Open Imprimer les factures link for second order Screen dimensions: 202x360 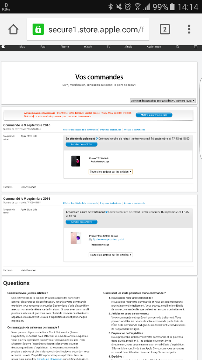point(110,203)
